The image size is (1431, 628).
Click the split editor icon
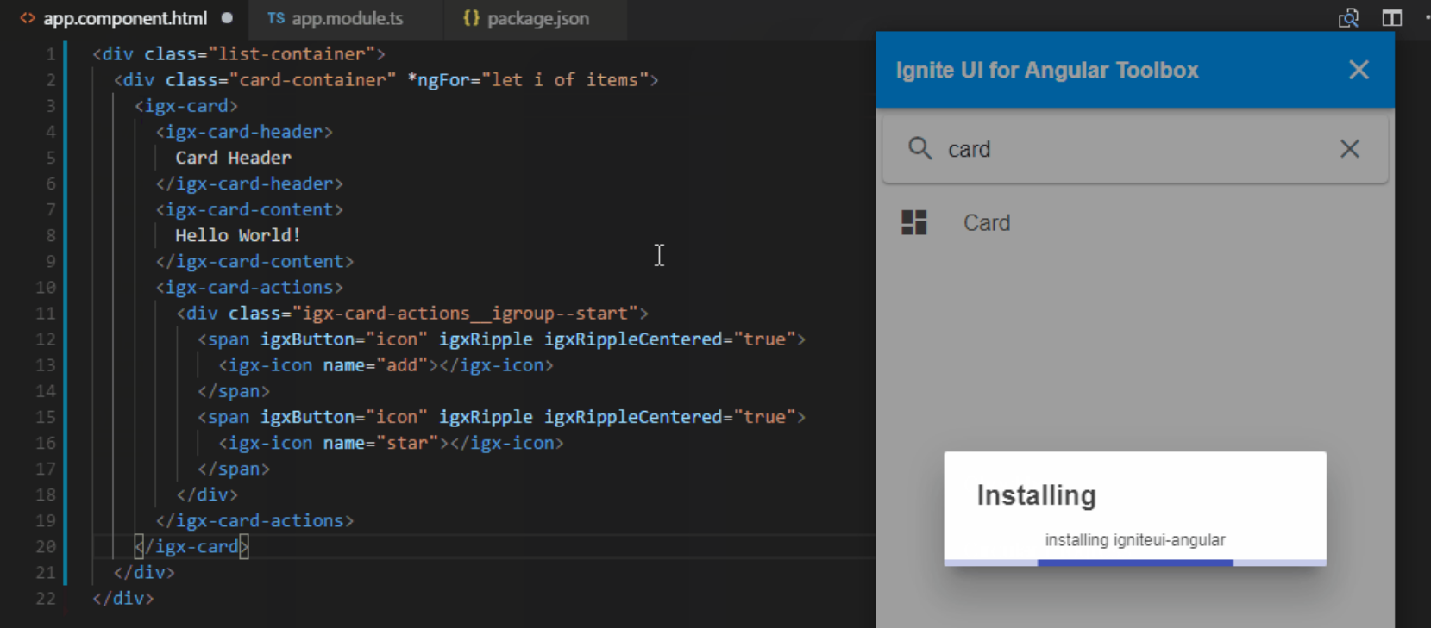[x=1391, y=18]
